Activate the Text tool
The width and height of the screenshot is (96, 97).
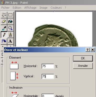click(11, 41)
